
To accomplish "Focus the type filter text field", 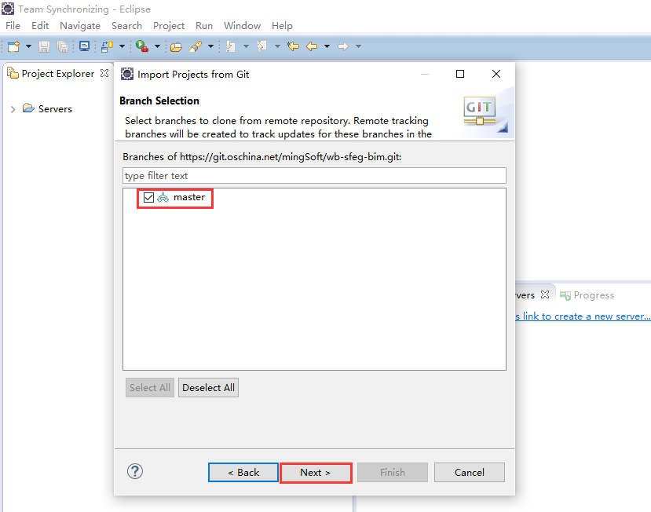I will point(314,176).
